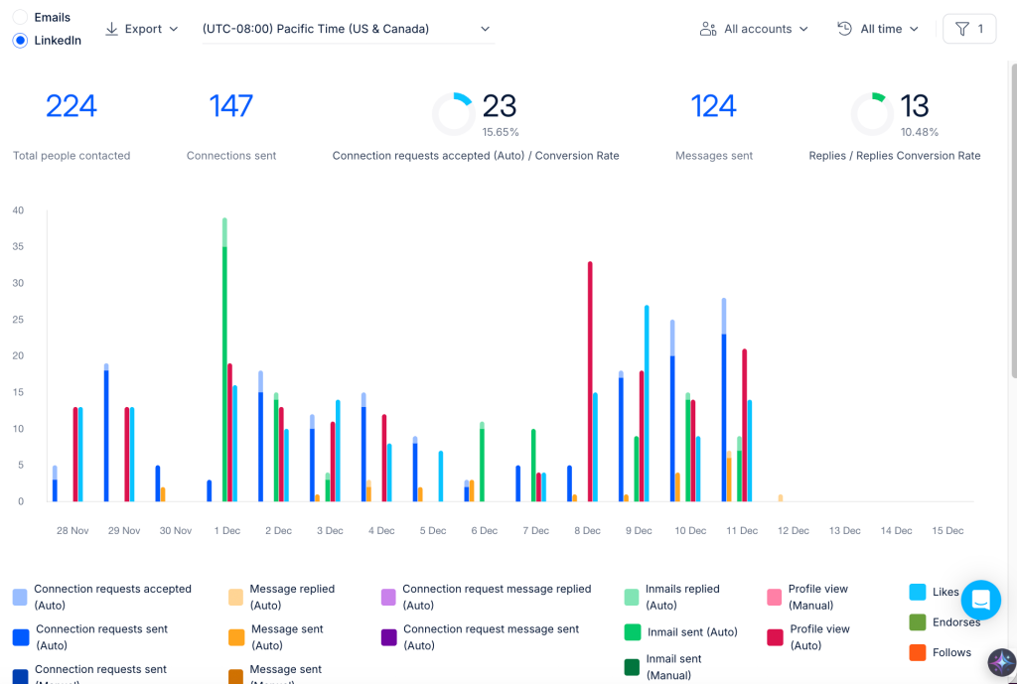The height and width of the screenshot is (684, 1017).
Task: Open the intercom chat bubble icon
Action: coord(980,600)
